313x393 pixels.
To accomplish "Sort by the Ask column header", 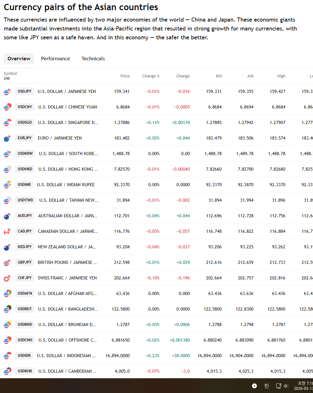I will 250,76.
